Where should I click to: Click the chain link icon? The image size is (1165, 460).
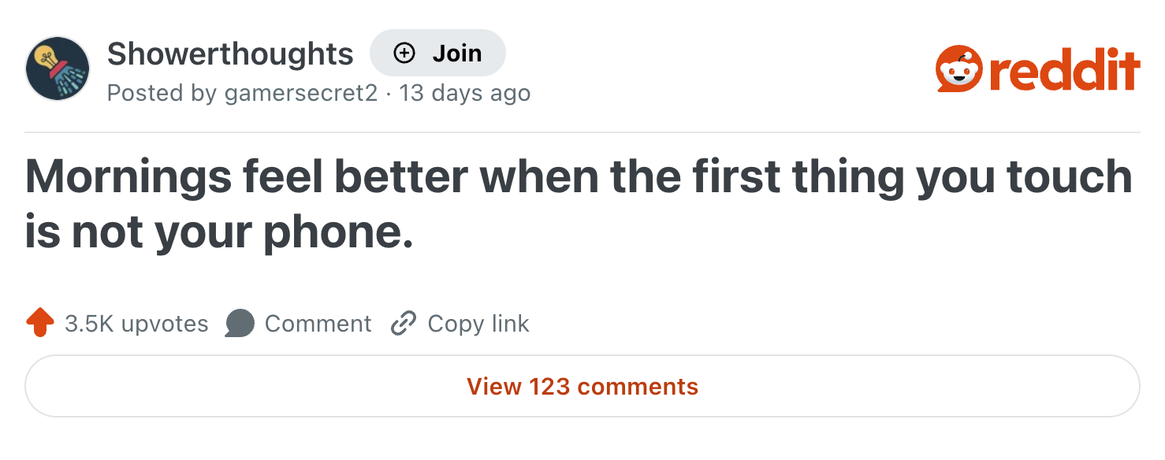[x=404, y=324]
